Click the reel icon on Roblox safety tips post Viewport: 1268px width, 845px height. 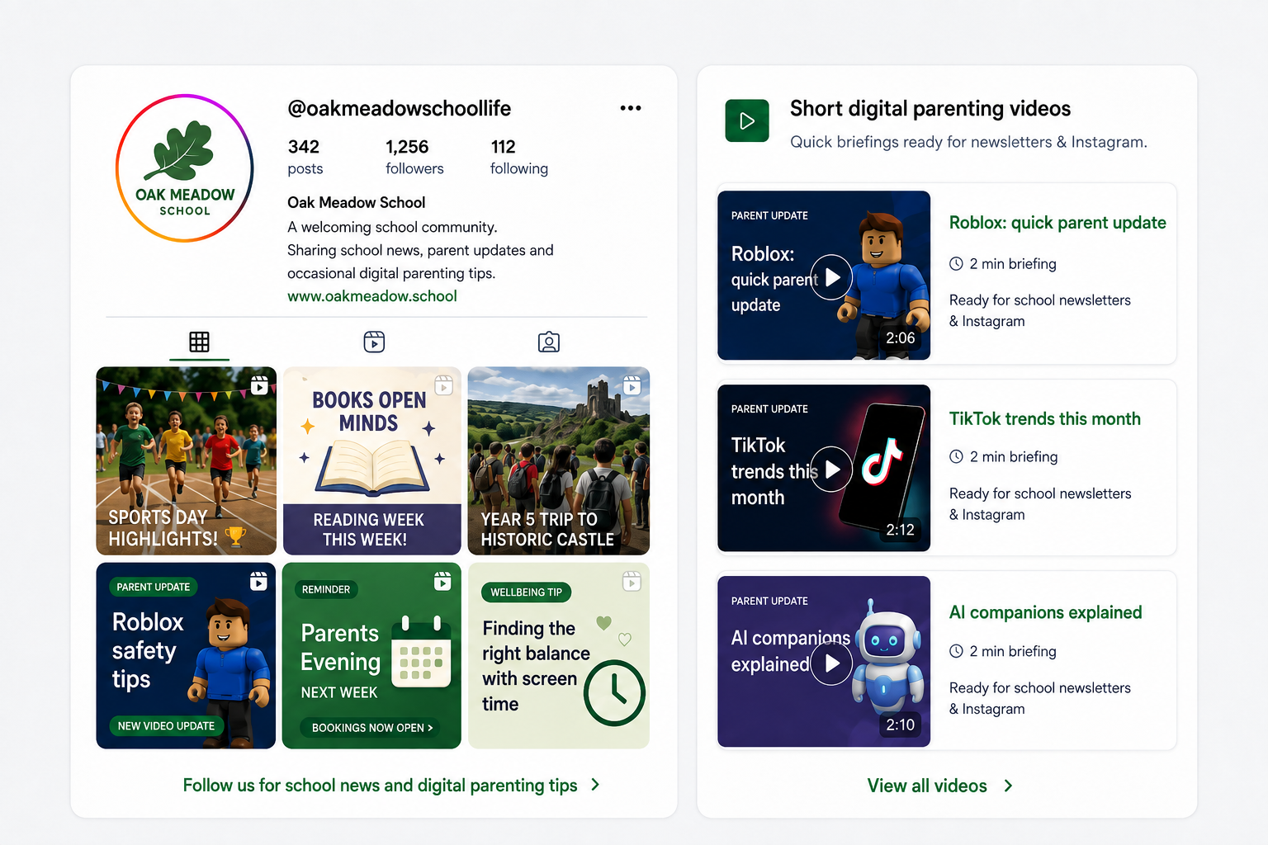[x=258, y=581]
